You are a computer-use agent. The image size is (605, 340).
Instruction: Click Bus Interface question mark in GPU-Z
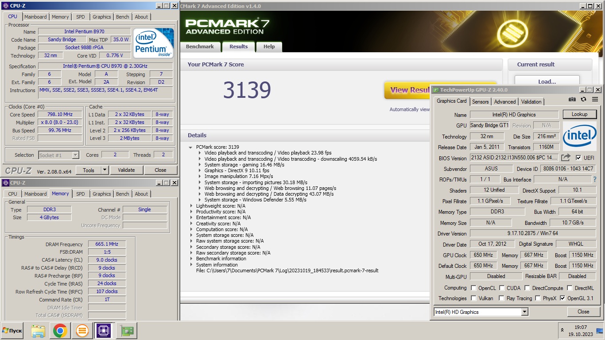click(x=595, y=179)
